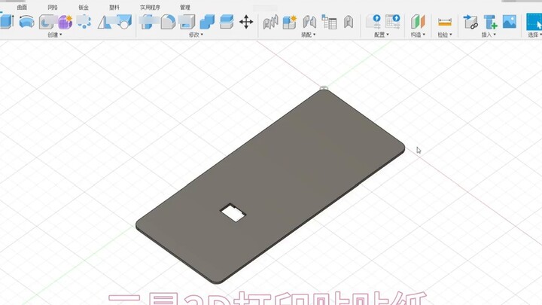Click the bill of materials table icon
Viewport: 542px width, 305px height.
coord(329,22)
